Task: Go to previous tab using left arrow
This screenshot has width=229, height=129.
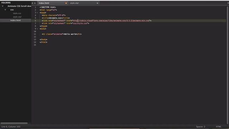Action: [32, 3]
